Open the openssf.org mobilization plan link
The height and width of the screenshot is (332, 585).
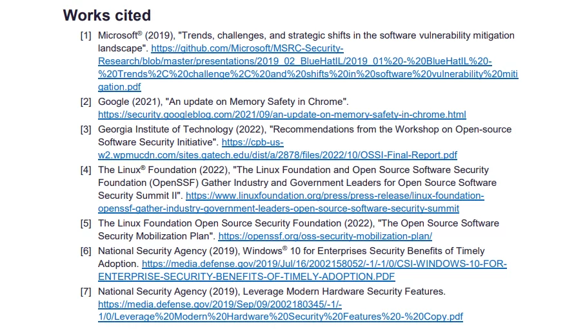tap(325, 236)
